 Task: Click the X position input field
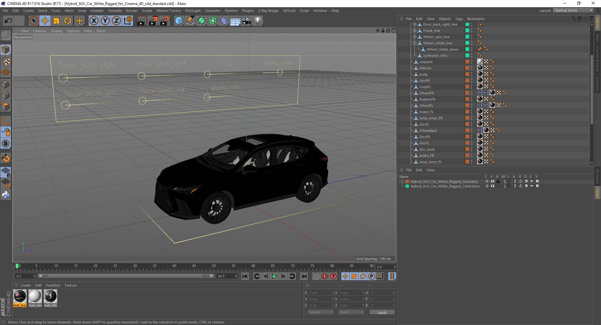(321, 293)
